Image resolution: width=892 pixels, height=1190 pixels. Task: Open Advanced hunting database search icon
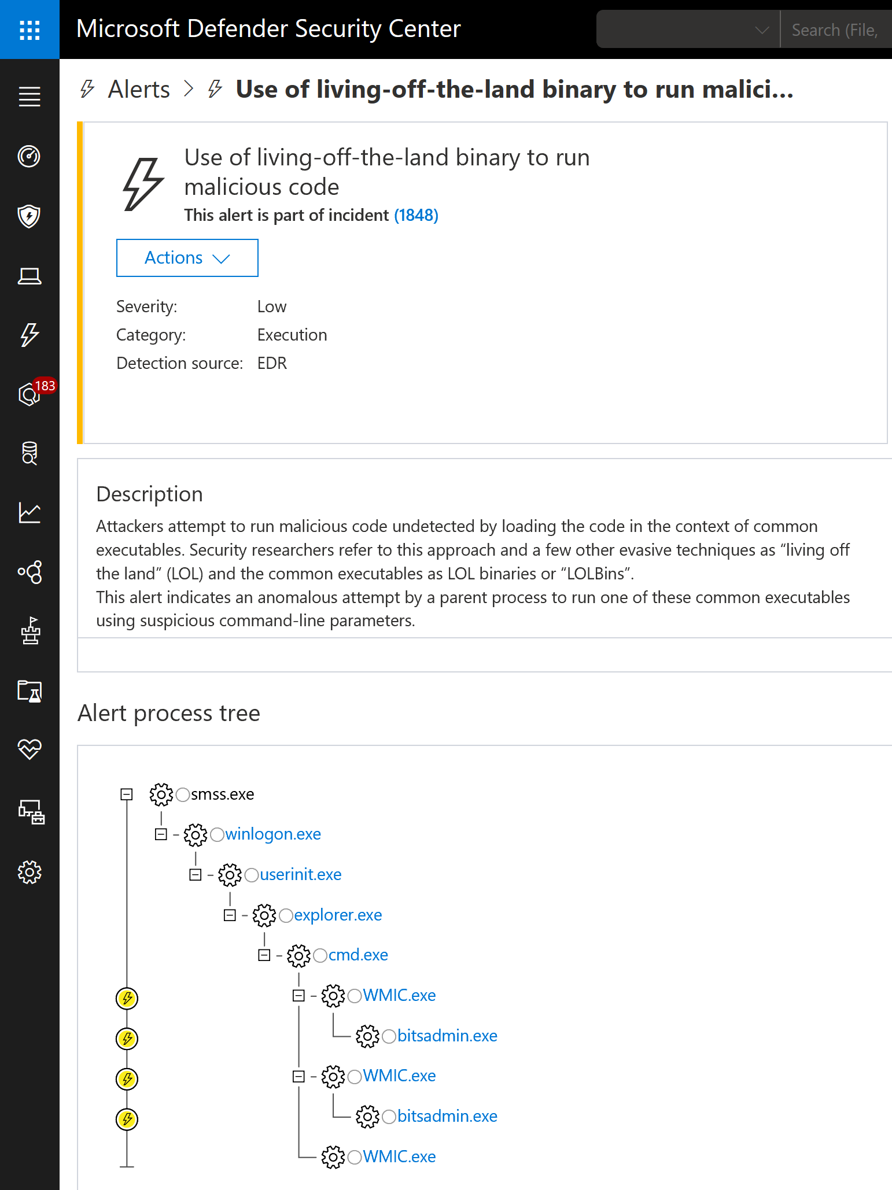click(x=30, y=453)
